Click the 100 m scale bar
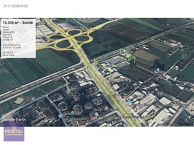194x145 pixels. (x=175, y=124)
